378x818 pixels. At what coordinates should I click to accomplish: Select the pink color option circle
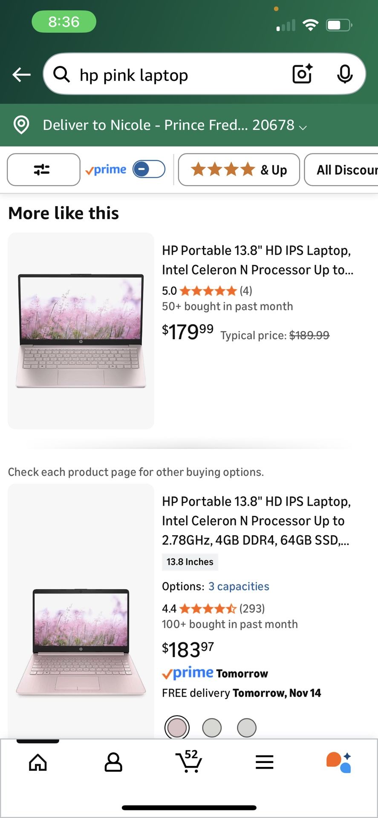coord(177,727)
